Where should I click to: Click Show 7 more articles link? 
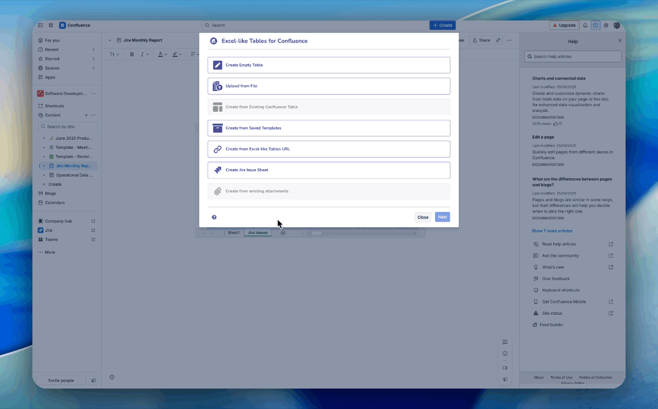(x=552, y=231)
